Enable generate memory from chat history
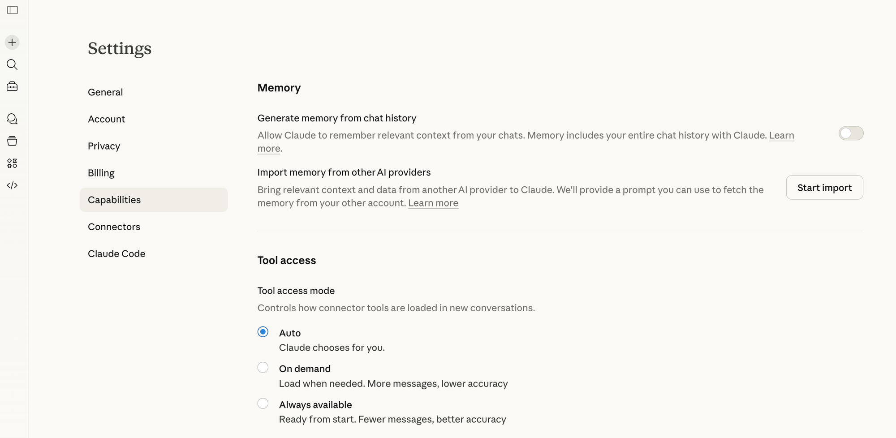The height and width of the screenshot is (438, 896). point(850,133)
